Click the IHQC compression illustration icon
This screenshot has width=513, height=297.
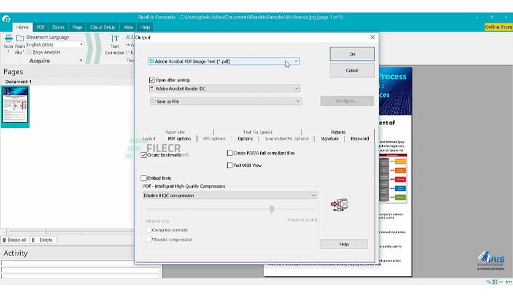click(339, 205)
